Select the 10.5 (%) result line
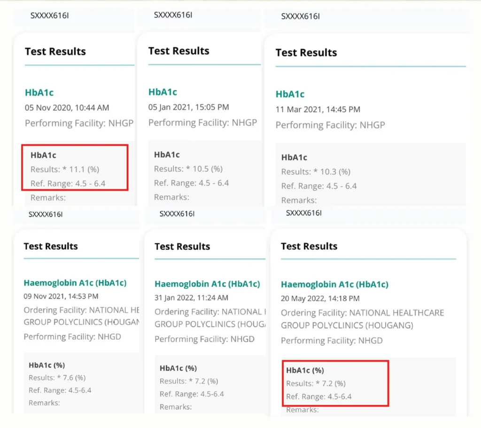Screen dimensions: 481x428 click(188, 169)
